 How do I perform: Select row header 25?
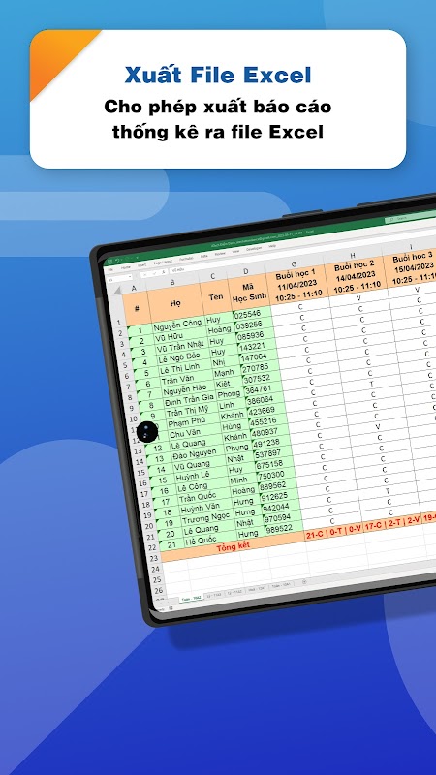point(157,579)
